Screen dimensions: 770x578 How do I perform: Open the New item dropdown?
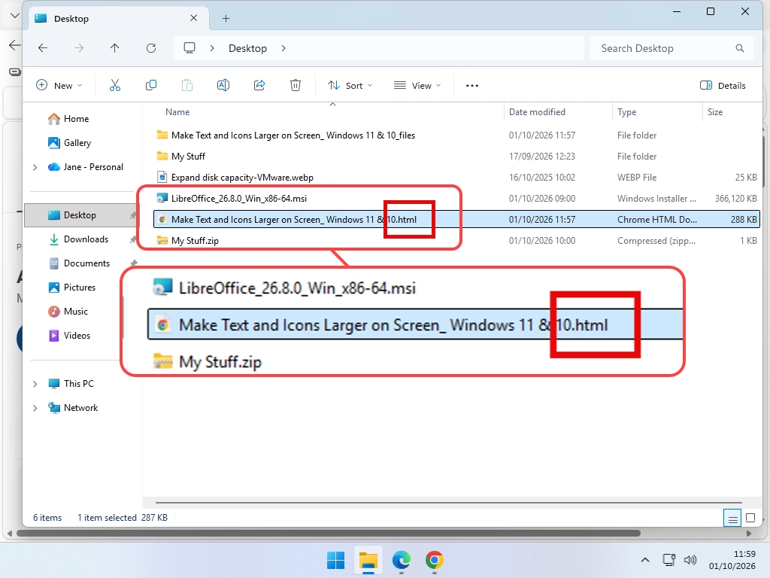tap(59, 86)
